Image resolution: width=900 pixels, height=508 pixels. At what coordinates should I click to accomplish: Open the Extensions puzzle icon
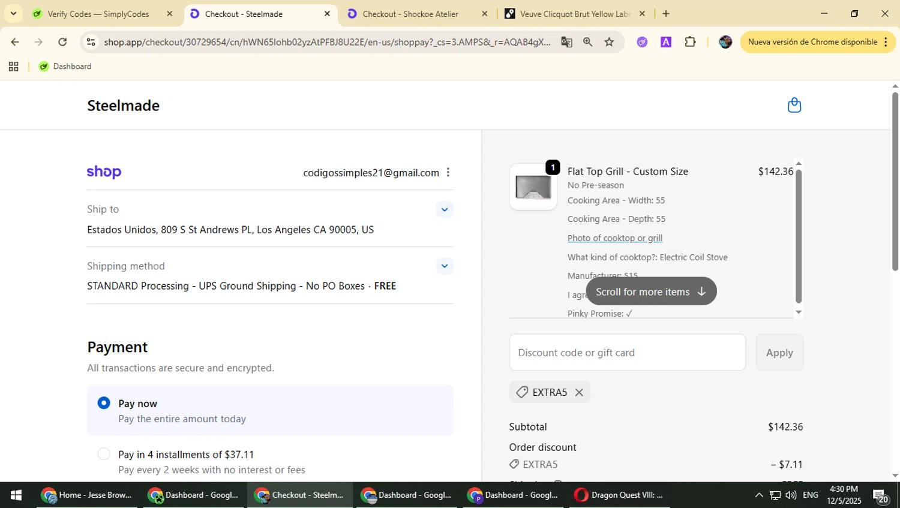[x=690, y=42]
